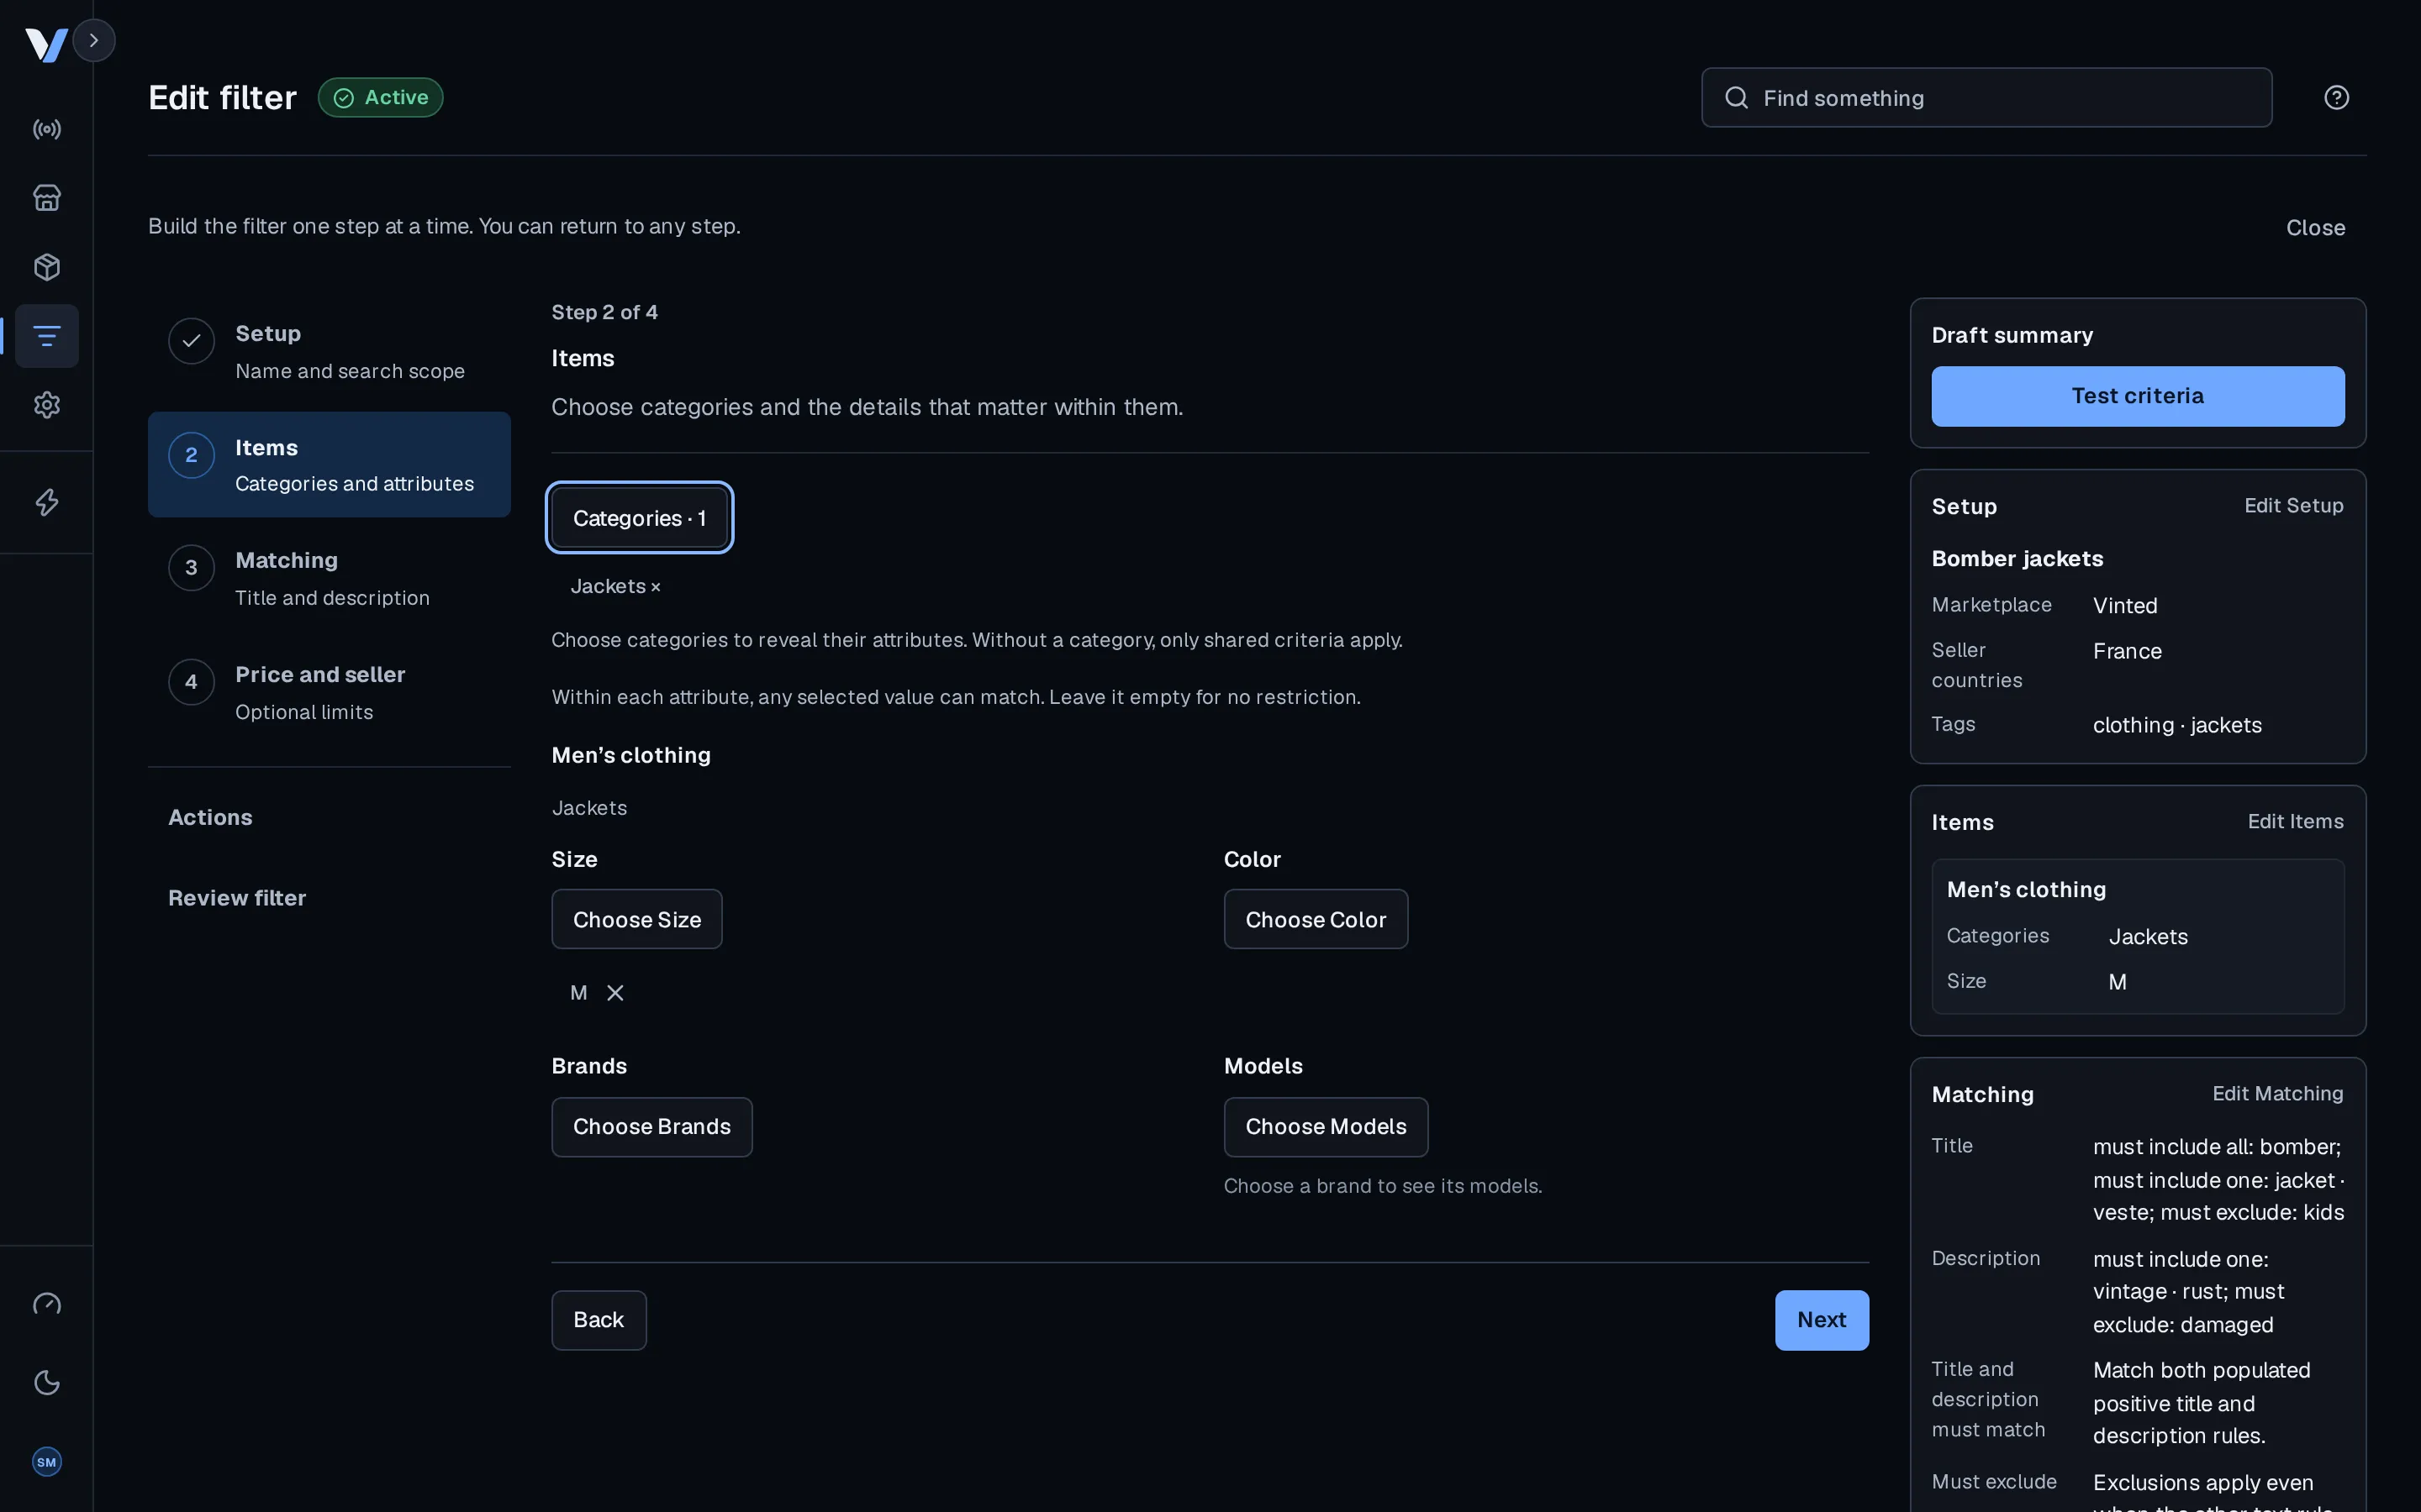Open the SM user avatar
This screenshot has height=1512, width=2421.
[x=47, y=1462]
